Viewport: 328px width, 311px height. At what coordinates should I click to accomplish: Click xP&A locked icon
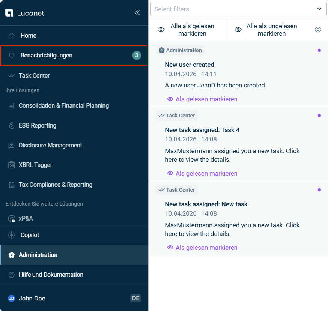click(12, 219)
